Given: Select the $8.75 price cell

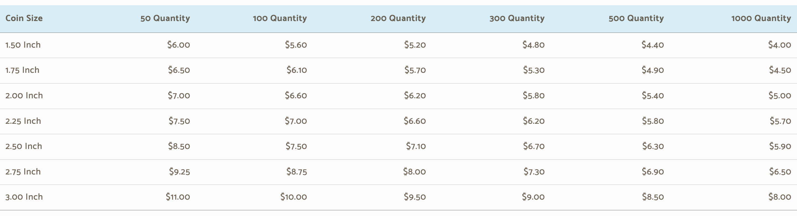Looking at the screenshot, I should click(x=297, y=171).
